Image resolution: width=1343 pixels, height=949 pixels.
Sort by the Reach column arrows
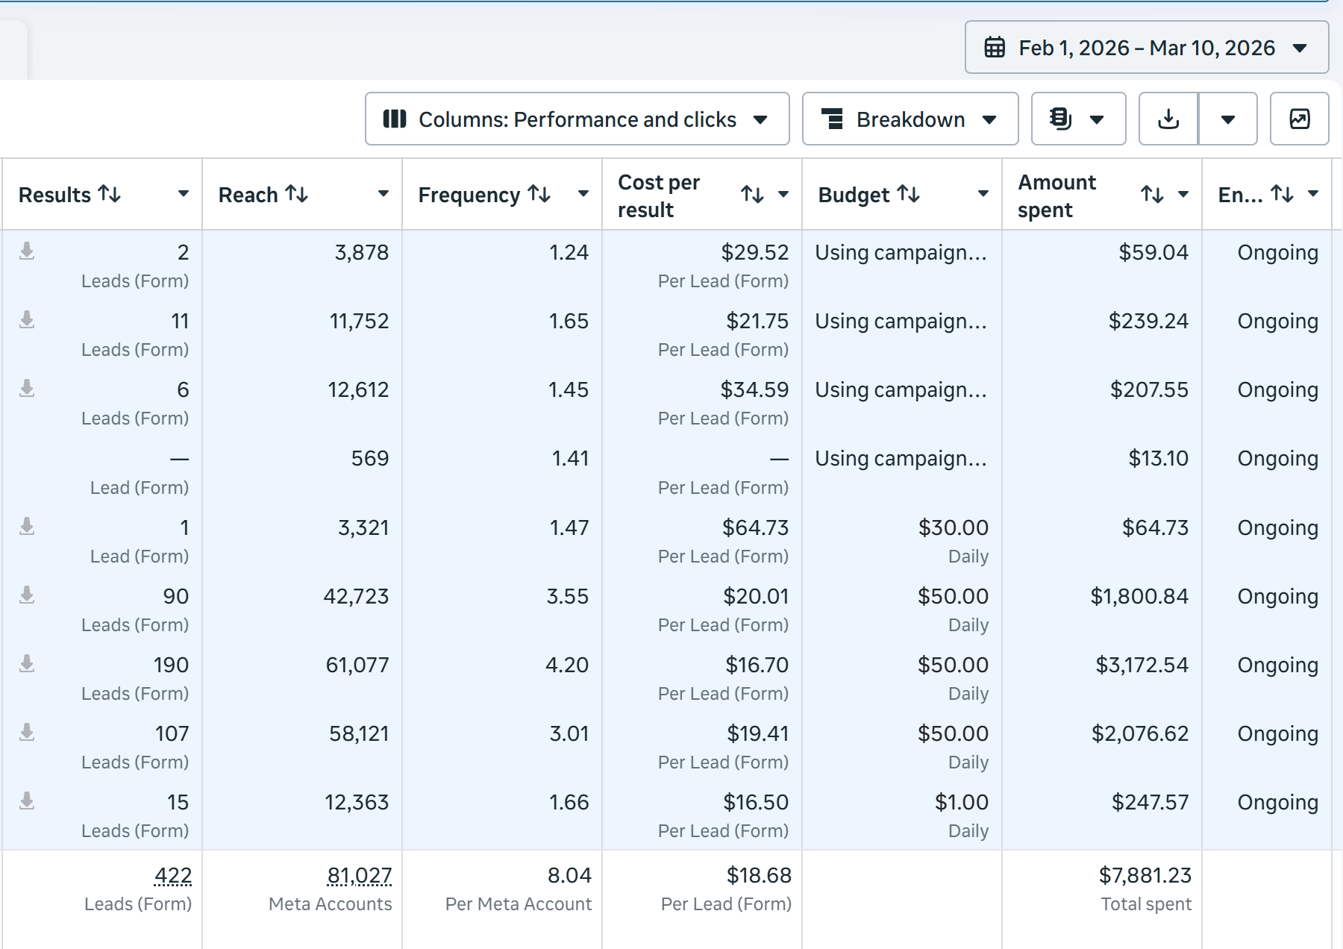click(x=297, y=194)
